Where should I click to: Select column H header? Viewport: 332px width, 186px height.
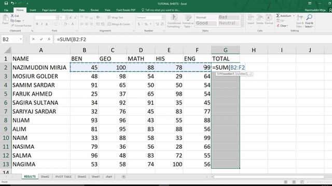[254, 50]
